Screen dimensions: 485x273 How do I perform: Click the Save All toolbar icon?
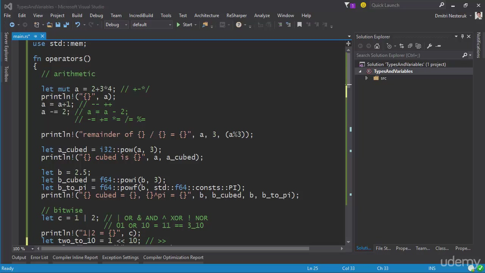pos(66,25)
